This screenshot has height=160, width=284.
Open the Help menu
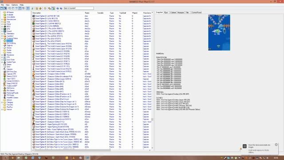click(x=22, y=5)
